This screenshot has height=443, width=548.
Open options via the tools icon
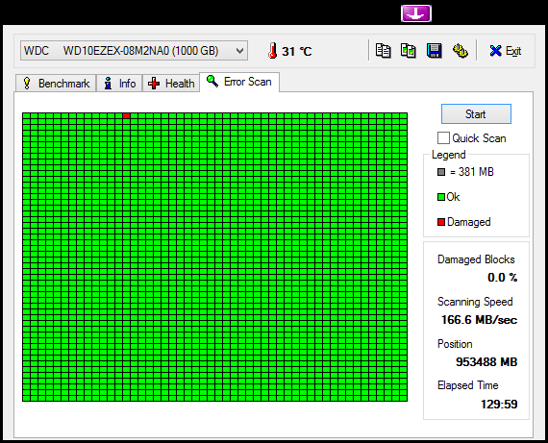pos(461,51)
